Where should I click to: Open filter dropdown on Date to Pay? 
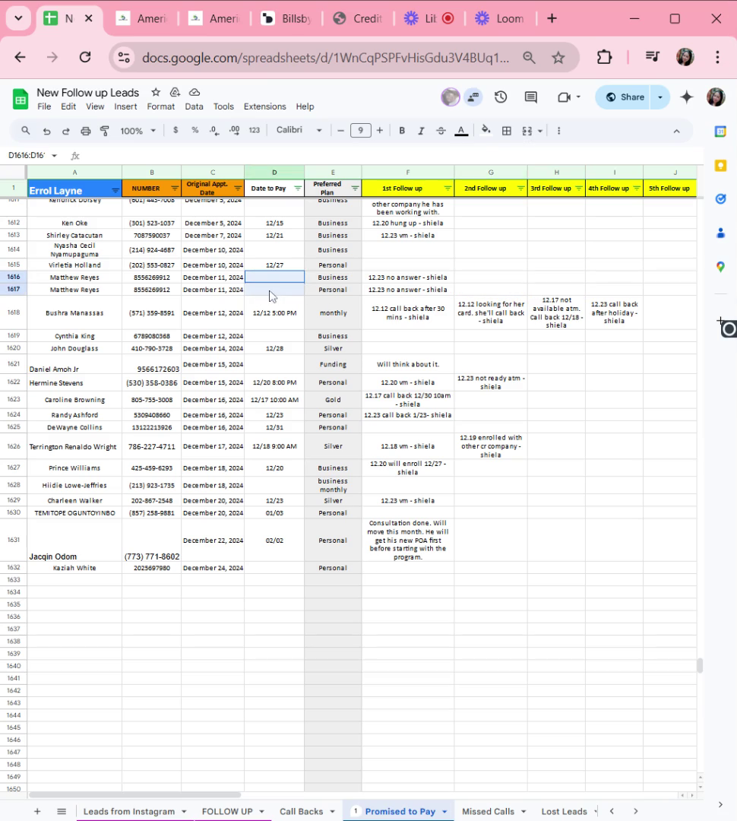298,189
